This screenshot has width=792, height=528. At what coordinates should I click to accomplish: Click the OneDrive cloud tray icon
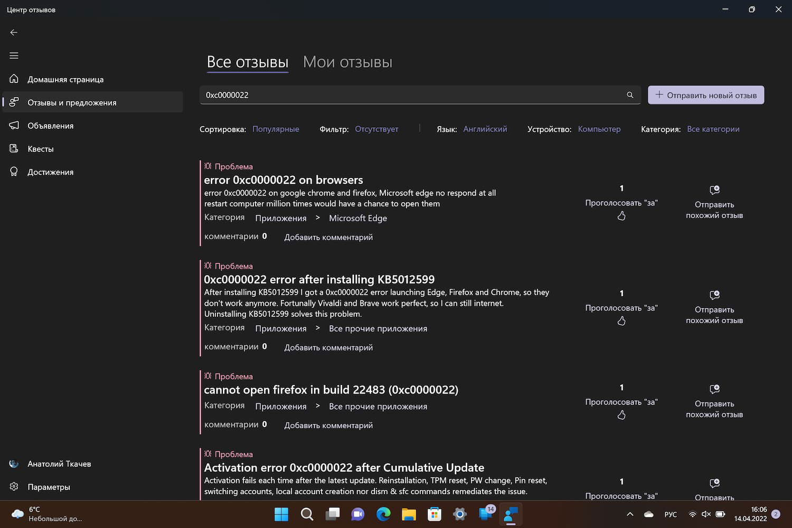pyautogui.click(x=649, y=514)
